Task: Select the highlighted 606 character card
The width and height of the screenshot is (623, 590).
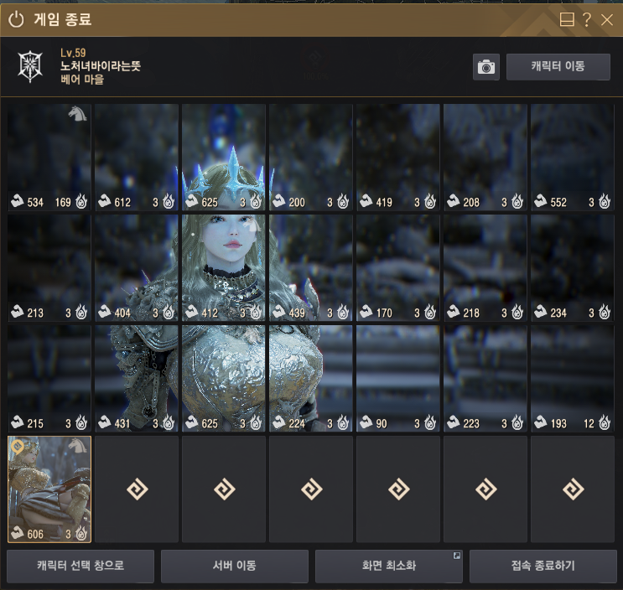Action: (49, 489)
